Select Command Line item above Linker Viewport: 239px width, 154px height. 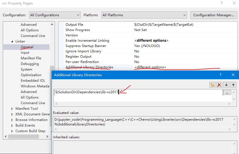pos(33,36)
